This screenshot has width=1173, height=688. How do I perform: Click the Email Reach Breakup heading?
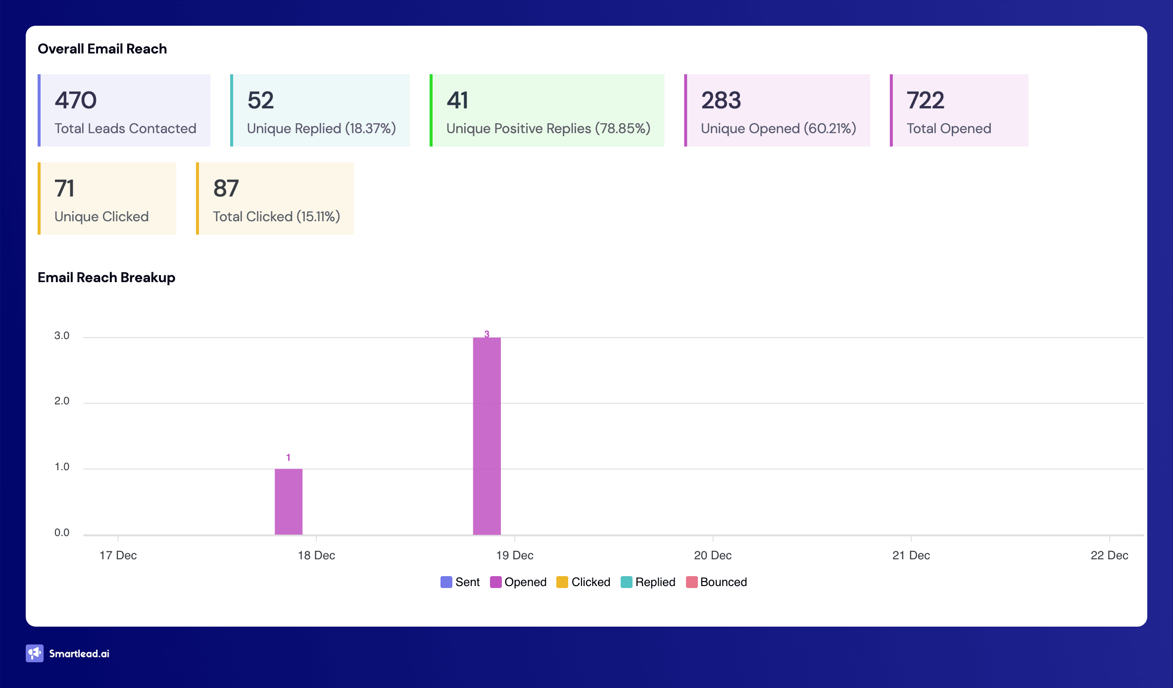click(x=106, y=278)
